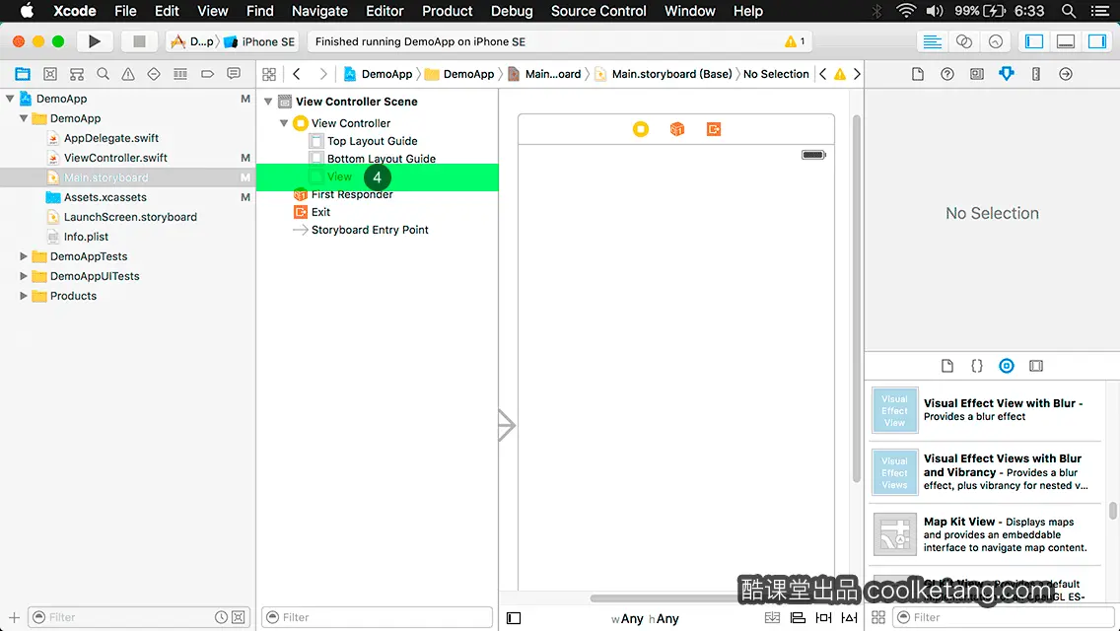Open related items grid menu
This screenshot has height=631, width=1120.
269,74
